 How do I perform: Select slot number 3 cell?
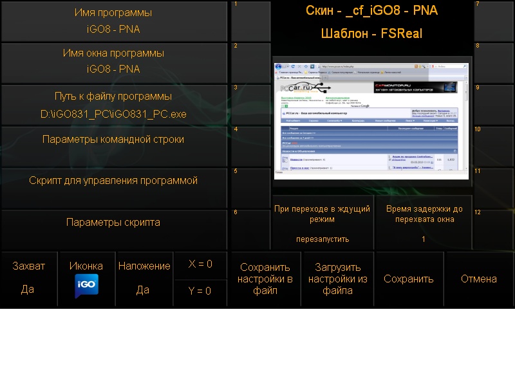click(x=250, y=105)
